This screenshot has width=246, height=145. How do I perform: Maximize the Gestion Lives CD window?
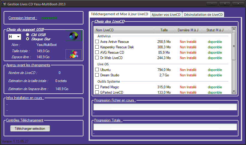pyautogui.click(x=225, y=4)
